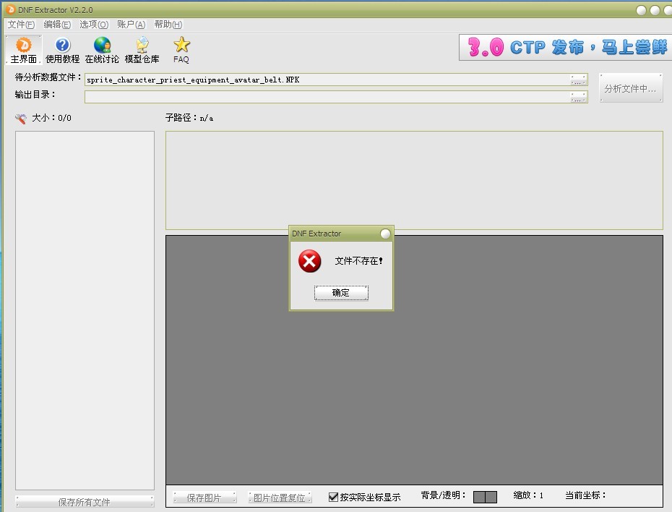Browse for the output directory

point(579,98)
